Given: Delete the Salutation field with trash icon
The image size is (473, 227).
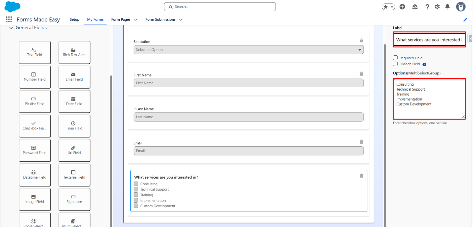Looking at the screenshot, I should tap(361, 41).
